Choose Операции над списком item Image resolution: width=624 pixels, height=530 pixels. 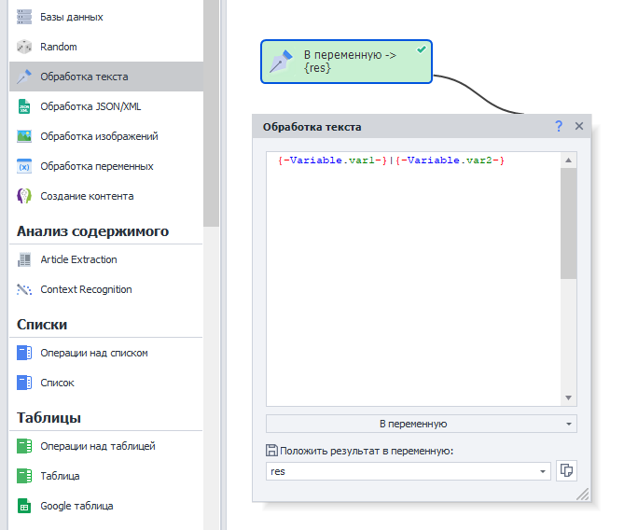(x=93, y=353)
